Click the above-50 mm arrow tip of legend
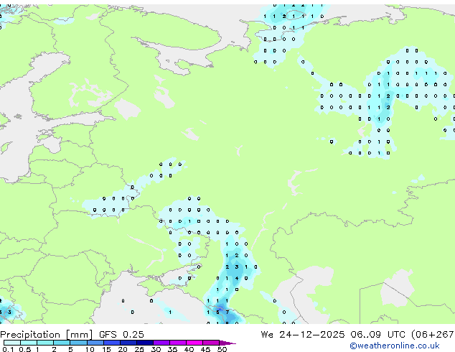This screenshot has width=455, height=352. [227, 343]
